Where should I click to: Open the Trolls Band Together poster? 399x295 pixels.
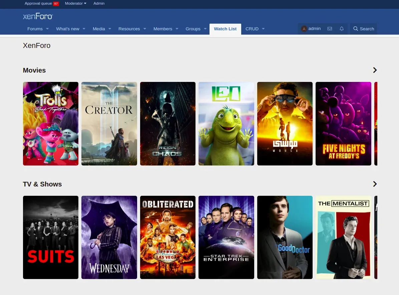[51, 124]
